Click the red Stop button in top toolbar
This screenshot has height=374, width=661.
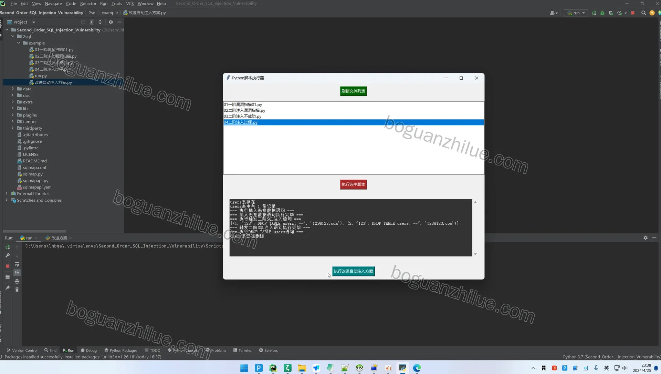point(633,13)
